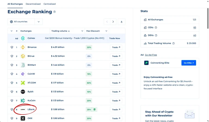Open the CEXs count link 83
Viewport: 209px width, 122px height.
tap(195, 28)
